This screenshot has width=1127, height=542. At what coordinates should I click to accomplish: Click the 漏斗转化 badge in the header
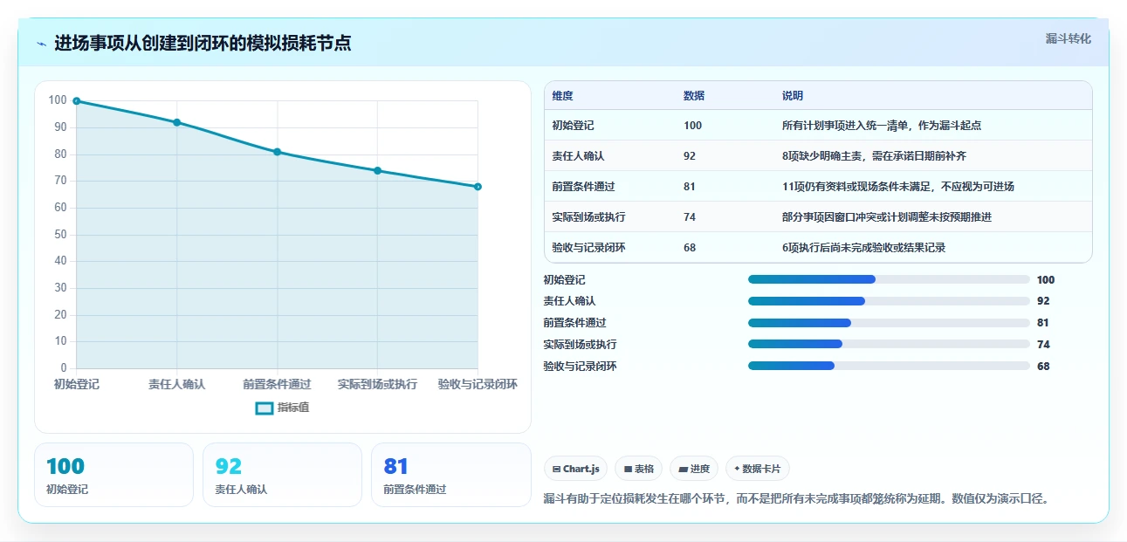pos(1069,38)
